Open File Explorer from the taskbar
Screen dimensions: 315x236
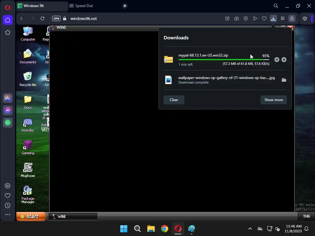pos(151,229)
